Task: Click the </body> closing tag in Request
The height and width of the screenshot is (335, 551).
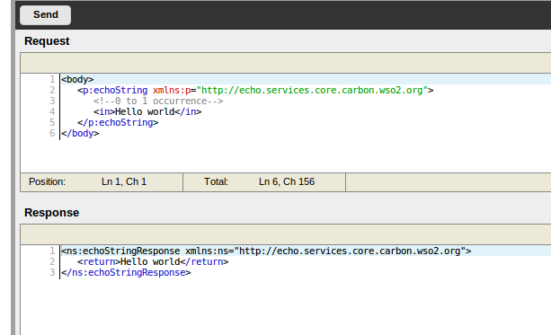Action: (x=80, y=134)
